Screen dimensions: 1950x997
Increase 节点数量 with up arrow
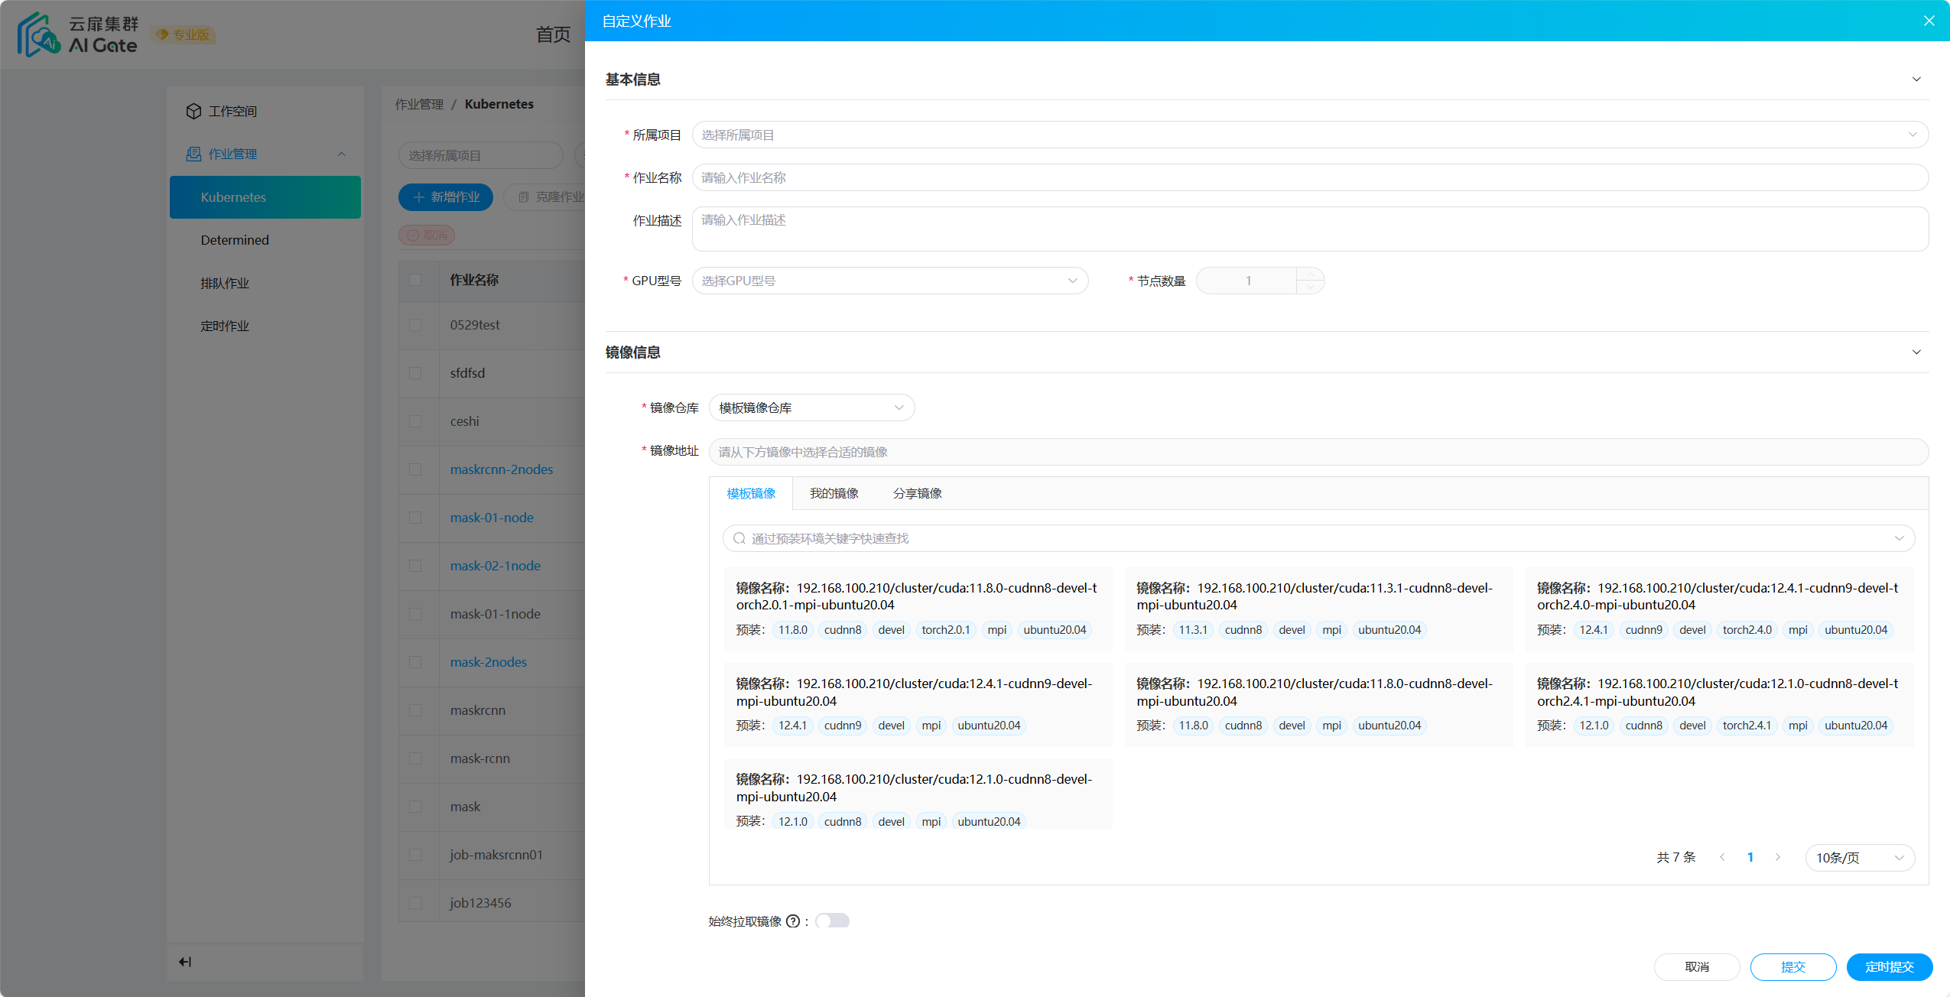pos(1311,274)
